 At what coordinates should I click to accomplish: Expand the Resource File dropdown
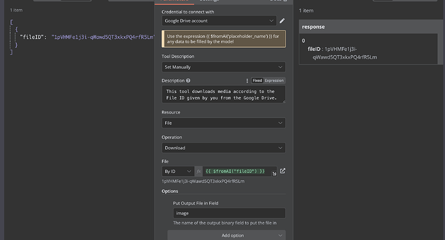coord(223,123)
